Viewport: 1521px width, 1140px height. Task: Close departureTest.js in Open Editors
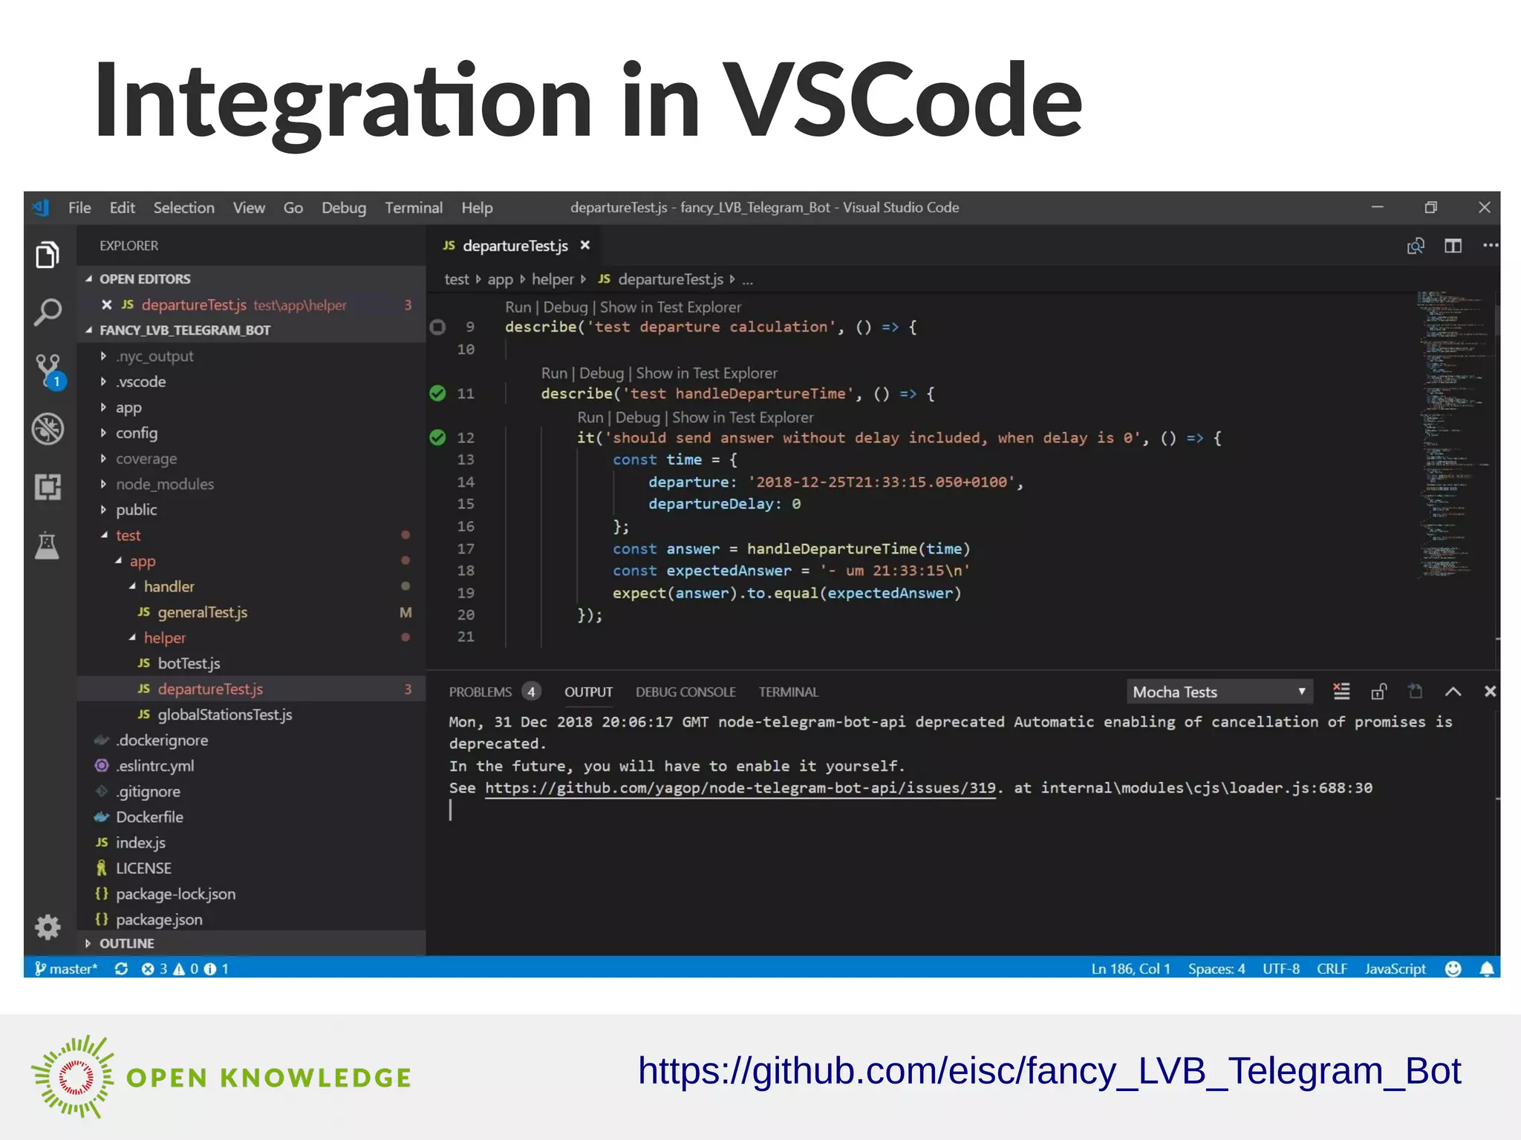pyautogui.click(x=106, y=305)
